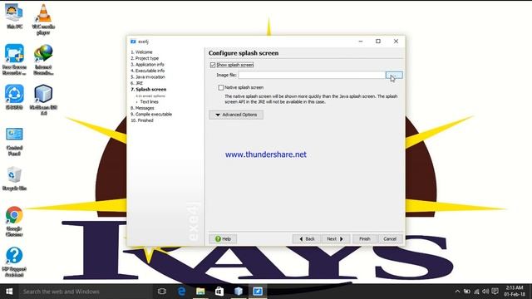Maximize the exe4j window
This screenshot has width=532, height=299.
(x=378, y=42)
